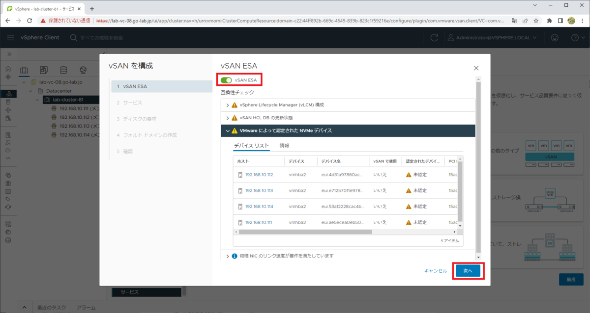
Task: Open the Tags sidebar icon
Action: tap(8, 199)
